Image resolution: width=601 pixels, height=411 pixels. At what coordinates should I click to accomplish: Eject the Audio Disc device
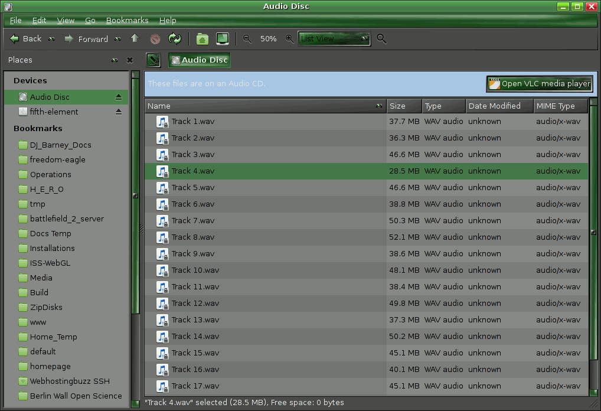coord(118,97)
